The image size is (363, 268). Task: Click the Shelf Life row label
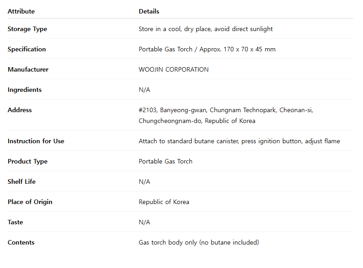tap(22, 182)
